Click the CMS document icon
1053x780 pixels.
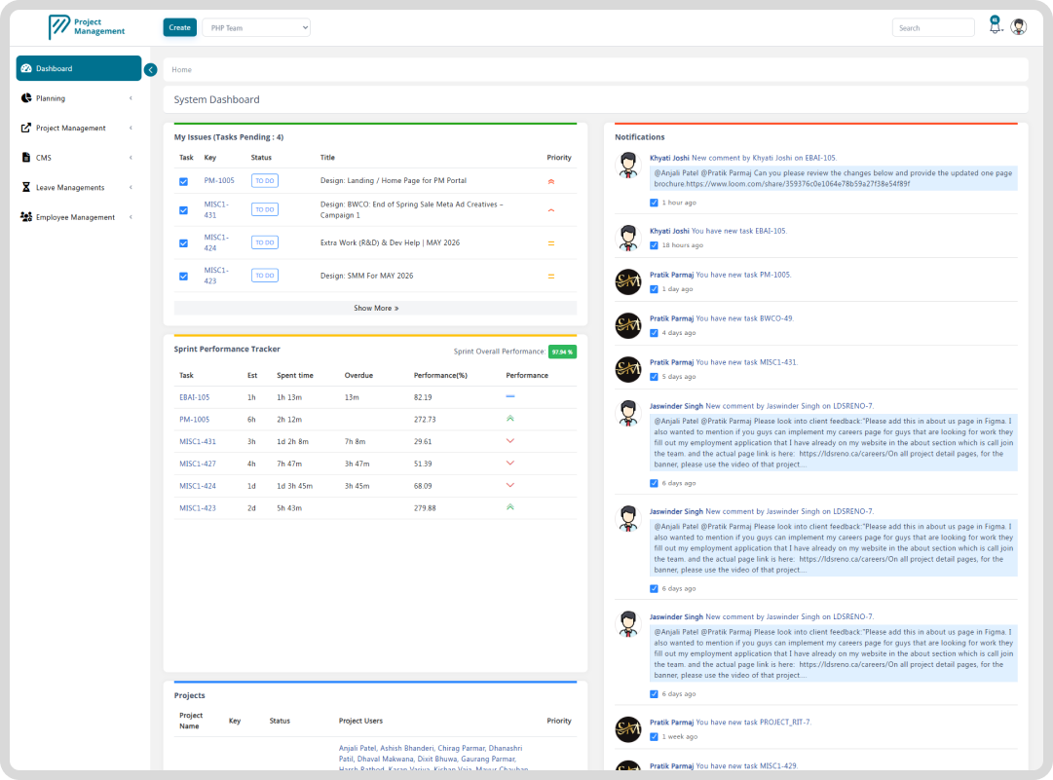coord(26,157)
